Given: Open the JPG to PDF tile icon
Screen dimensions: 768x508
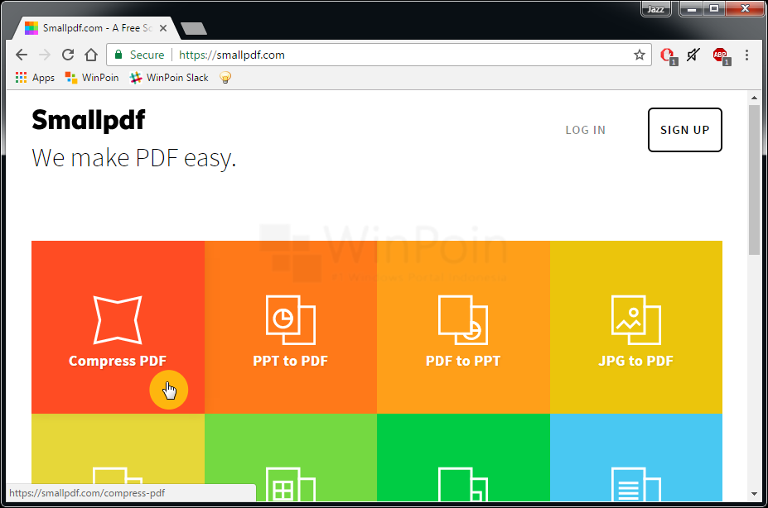Looking at the screenshot, I should pyautogui.click(x=635, y=319).
